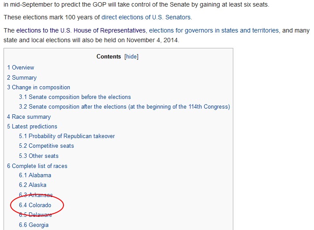Screen dimensions: 314x230
Task: Hide the Contents table
Action: tap(132, 57)
